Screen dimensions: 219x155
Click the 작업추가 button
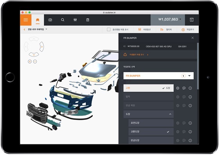188,30
